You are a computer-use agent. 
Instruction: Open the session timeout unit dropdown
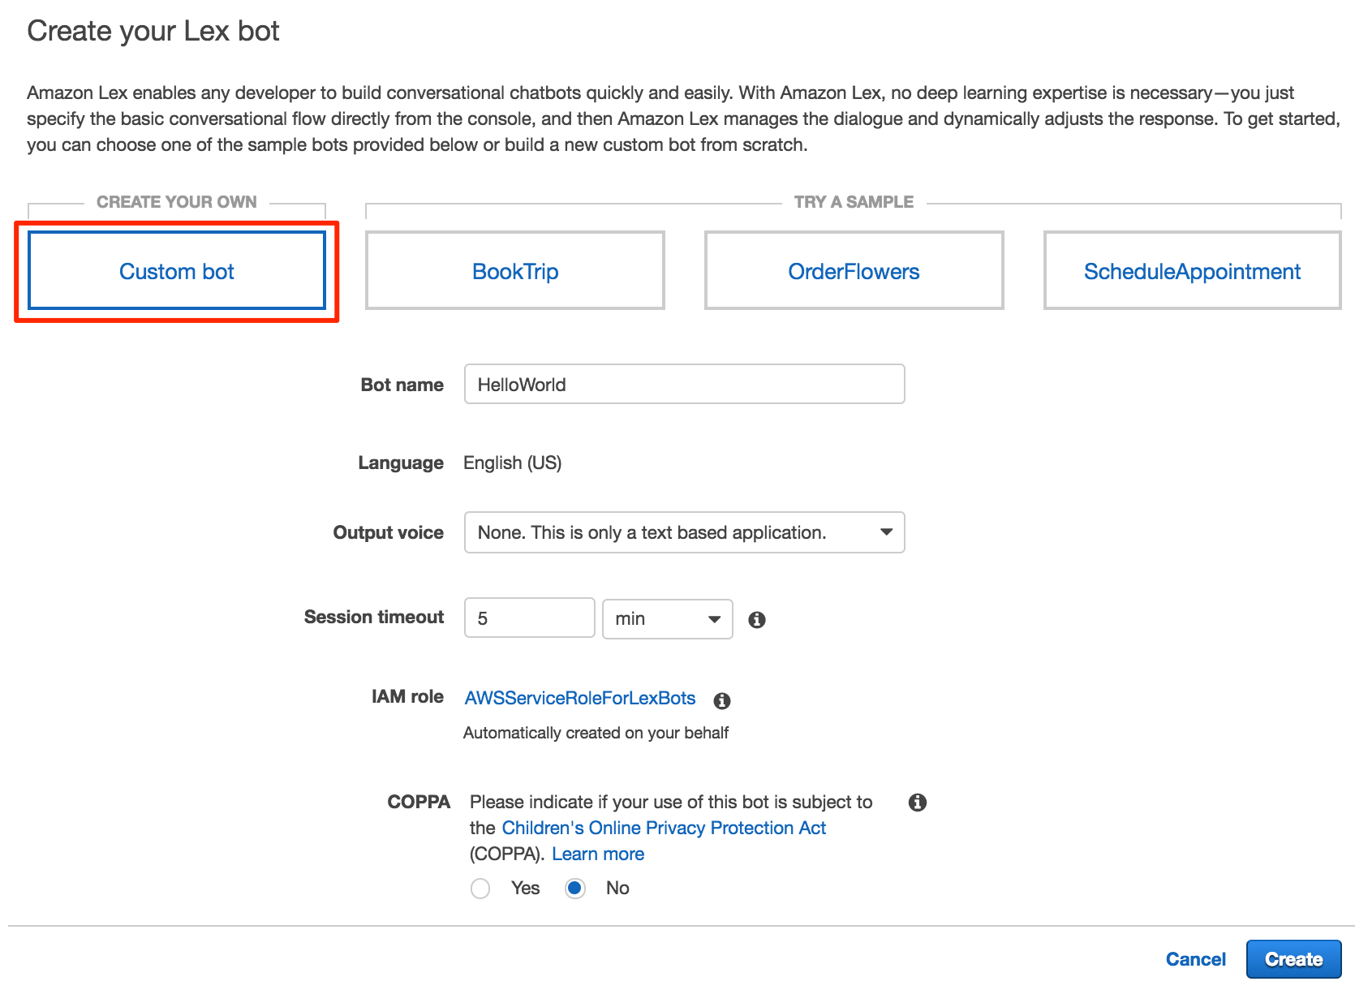[x=667, y=618]
